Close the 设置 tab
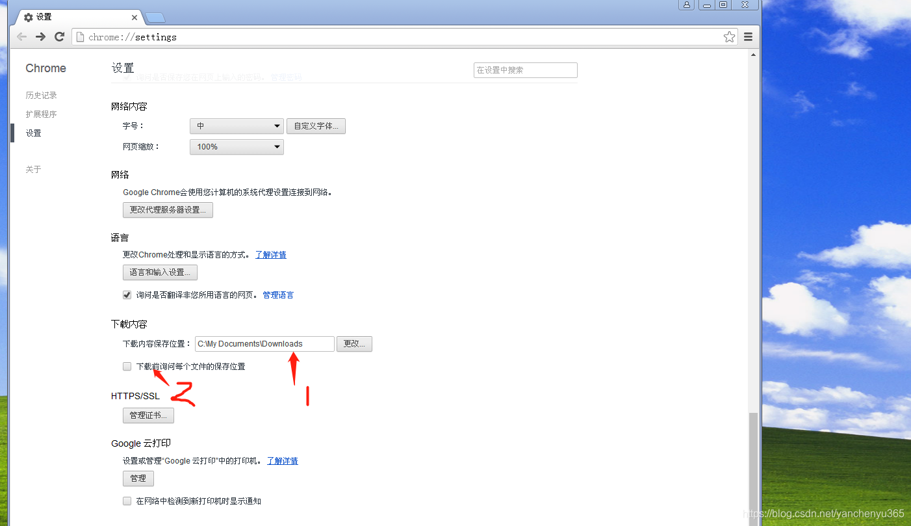Screen dimensions: 911x526 pyautogui.click(x=135, y=18)
